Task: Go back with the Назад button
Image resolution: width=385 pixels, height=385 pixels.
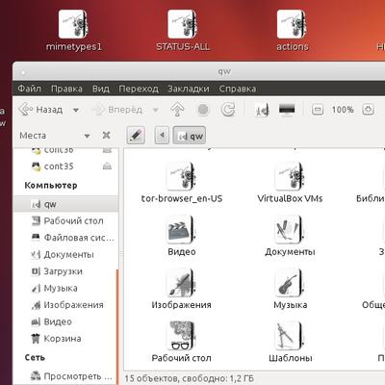Action: [x=40, y=110]
